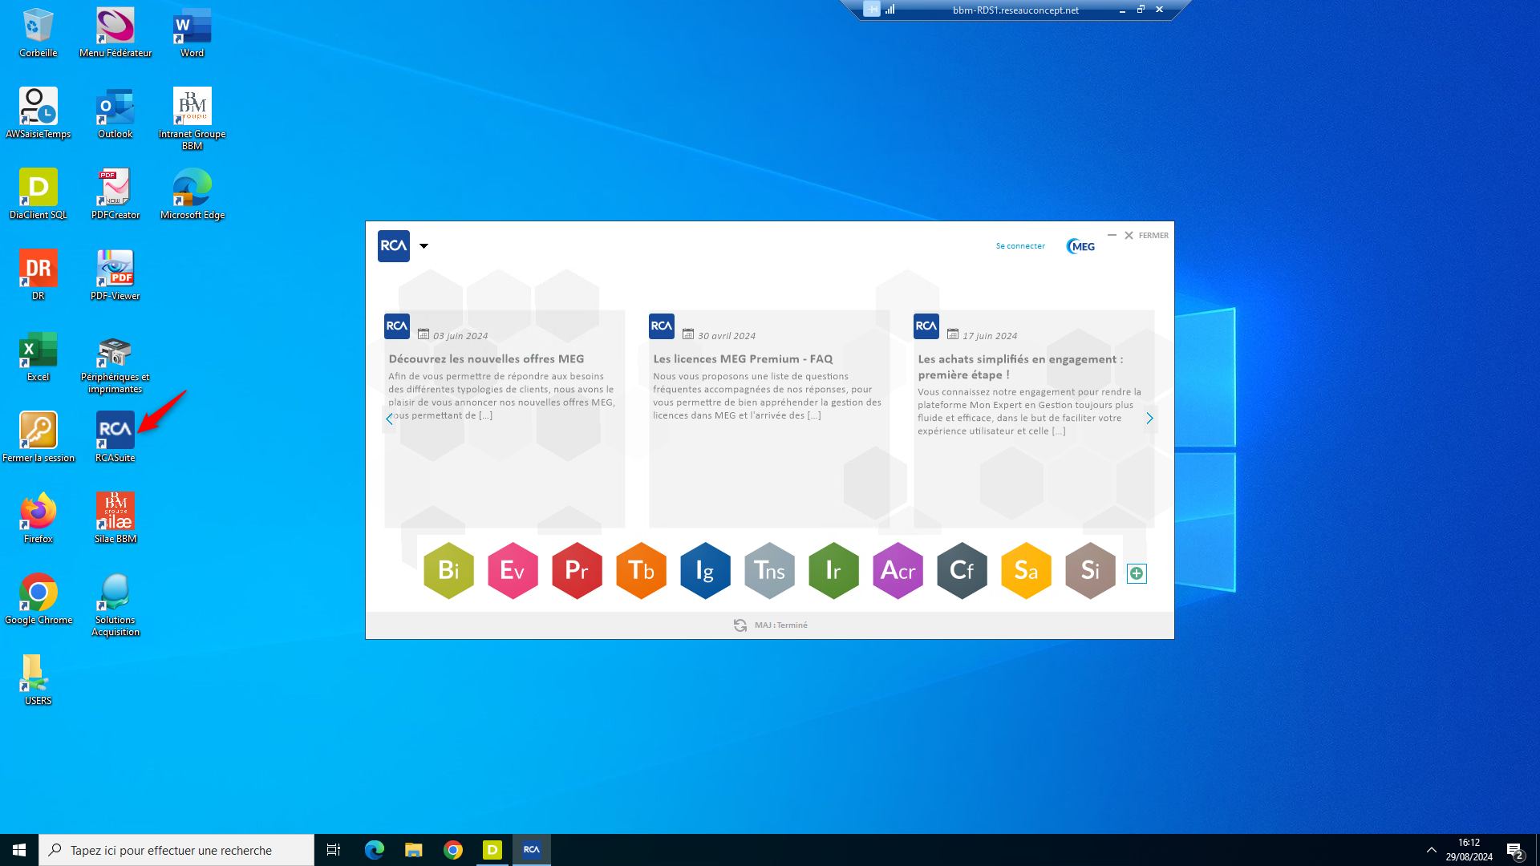Open the Pr red hexagon module
The image size is (1540, 866).
coord(577,571)
